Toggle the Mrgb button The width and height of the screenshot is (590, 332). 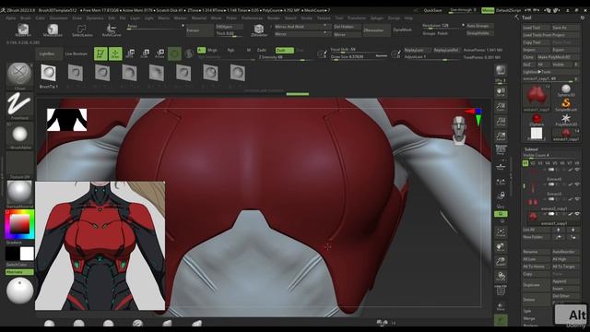tap(212, 50)
